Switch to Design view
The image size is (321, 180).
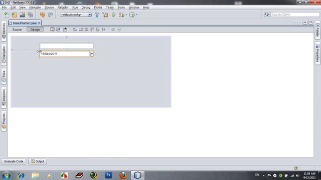pos(35,30)
